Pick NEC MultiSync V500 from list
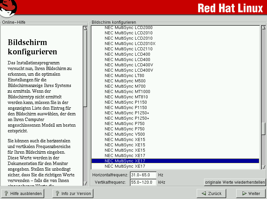 [x=124, y=134]
